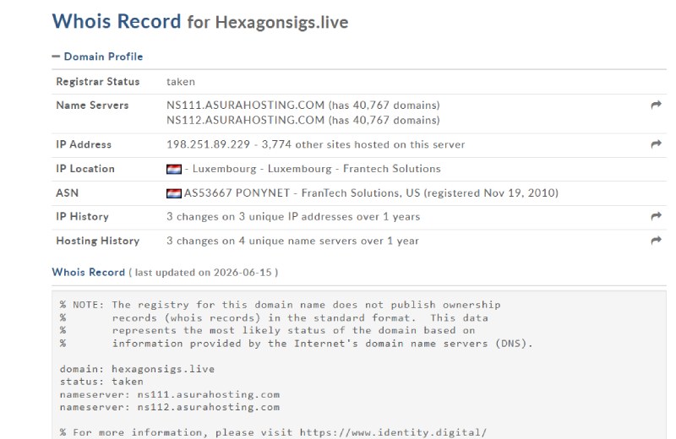Viewport: 676px width, 439px height.
Task: Select the Luxembourg Frantech Solutions location text
Action: click(316, 169)
